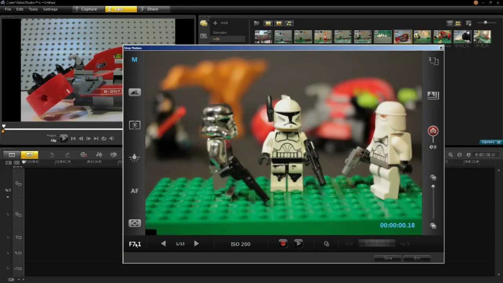Image resolution: width=503 pixels, height=283 pixels.
Task: Click the AF auto focus button
Action: pos(134,191)
